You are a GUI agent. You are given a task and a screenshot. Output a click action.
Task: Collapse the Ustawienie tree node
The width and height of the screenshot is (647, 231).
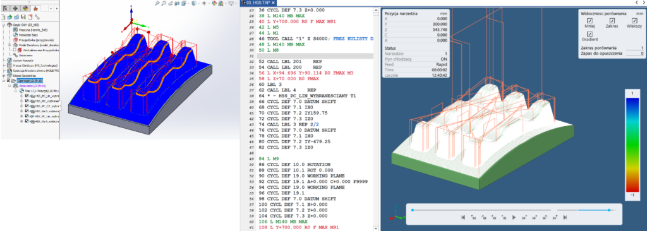[x=9, y=86]
